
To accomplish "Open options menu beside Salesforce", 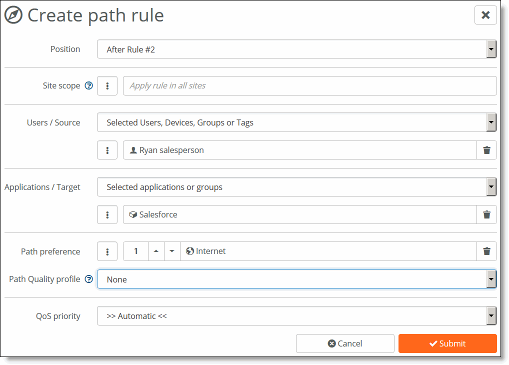I will click(x=107, y=214).
